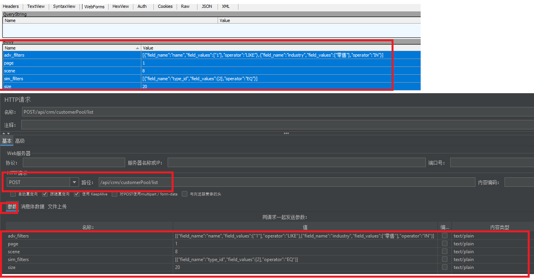Tick the encode checkbox for scene row
The image size is (534, 278).
pyautogui.click(x=445, y=252)
